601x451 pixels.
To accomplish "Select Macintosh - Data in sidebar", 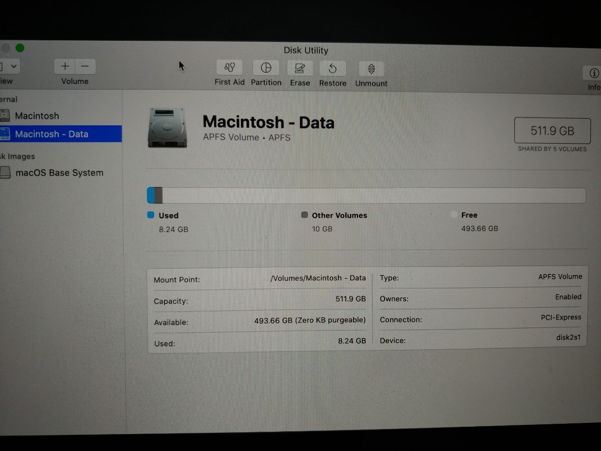I will pyautogui.click(x=61, y=134).
